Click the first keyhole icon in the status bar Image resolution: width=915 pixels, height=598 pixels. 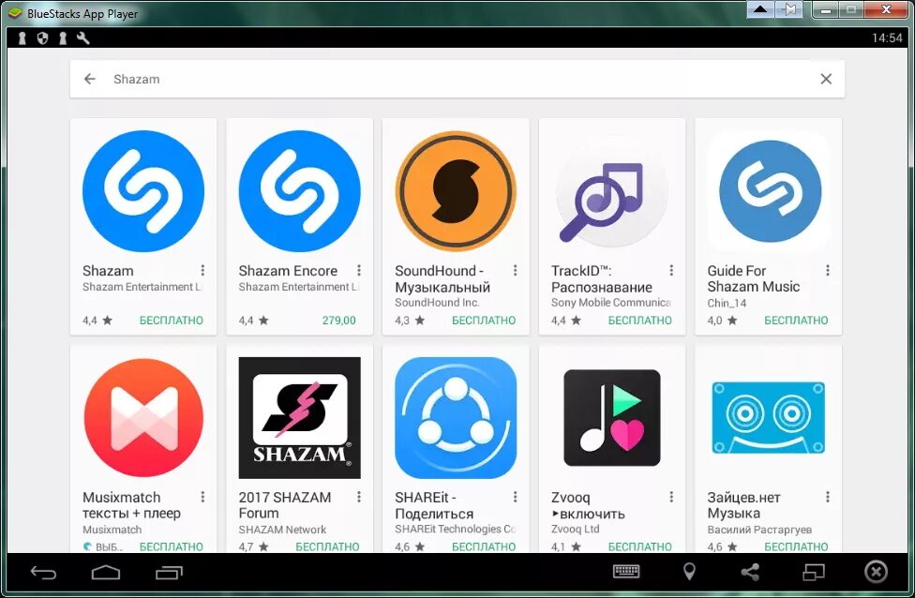(22, 38)
